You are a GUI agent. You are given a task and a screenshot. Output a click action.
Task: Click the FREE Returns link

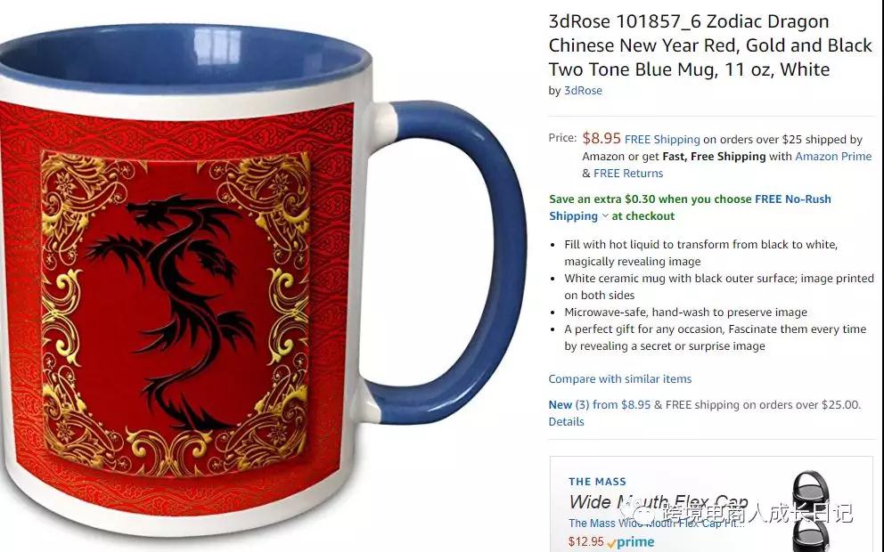tap(628, 173)
